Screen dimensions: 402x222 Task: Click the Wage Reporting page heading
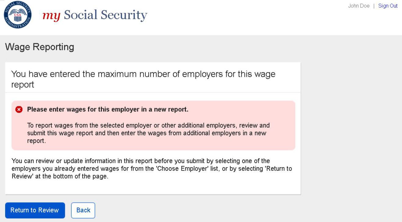tap(40, 47)
